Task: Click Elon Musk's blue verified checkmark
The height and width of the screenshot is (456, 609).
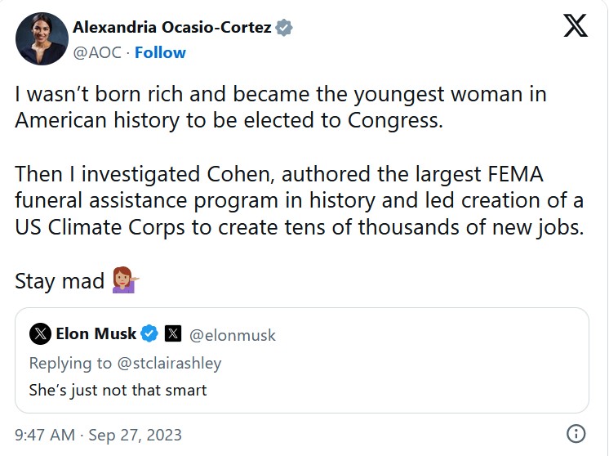Action: tap(149, 333)
